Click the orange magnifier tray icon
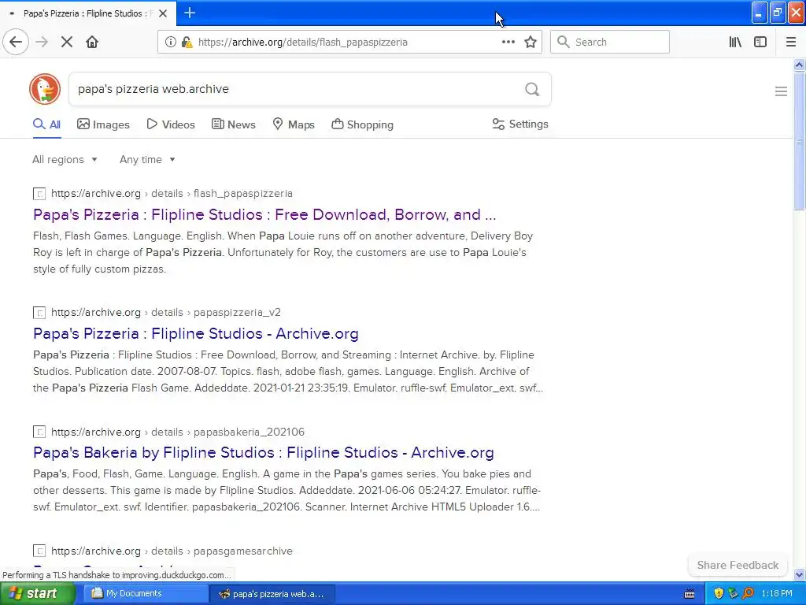 point(748,593)
